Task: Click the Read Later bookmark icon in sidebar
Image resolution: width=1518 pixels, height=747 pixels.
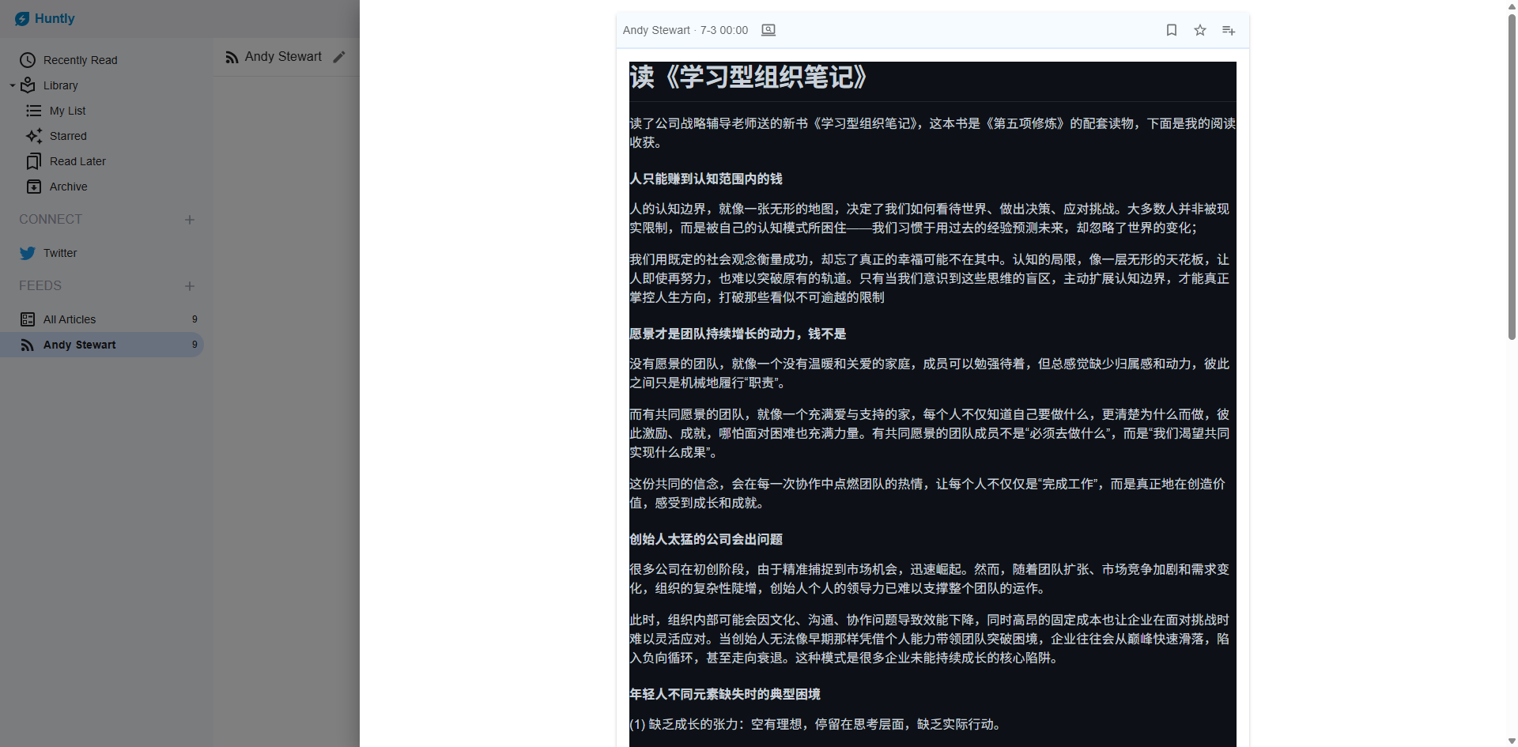Action: [x=34, y=161]
